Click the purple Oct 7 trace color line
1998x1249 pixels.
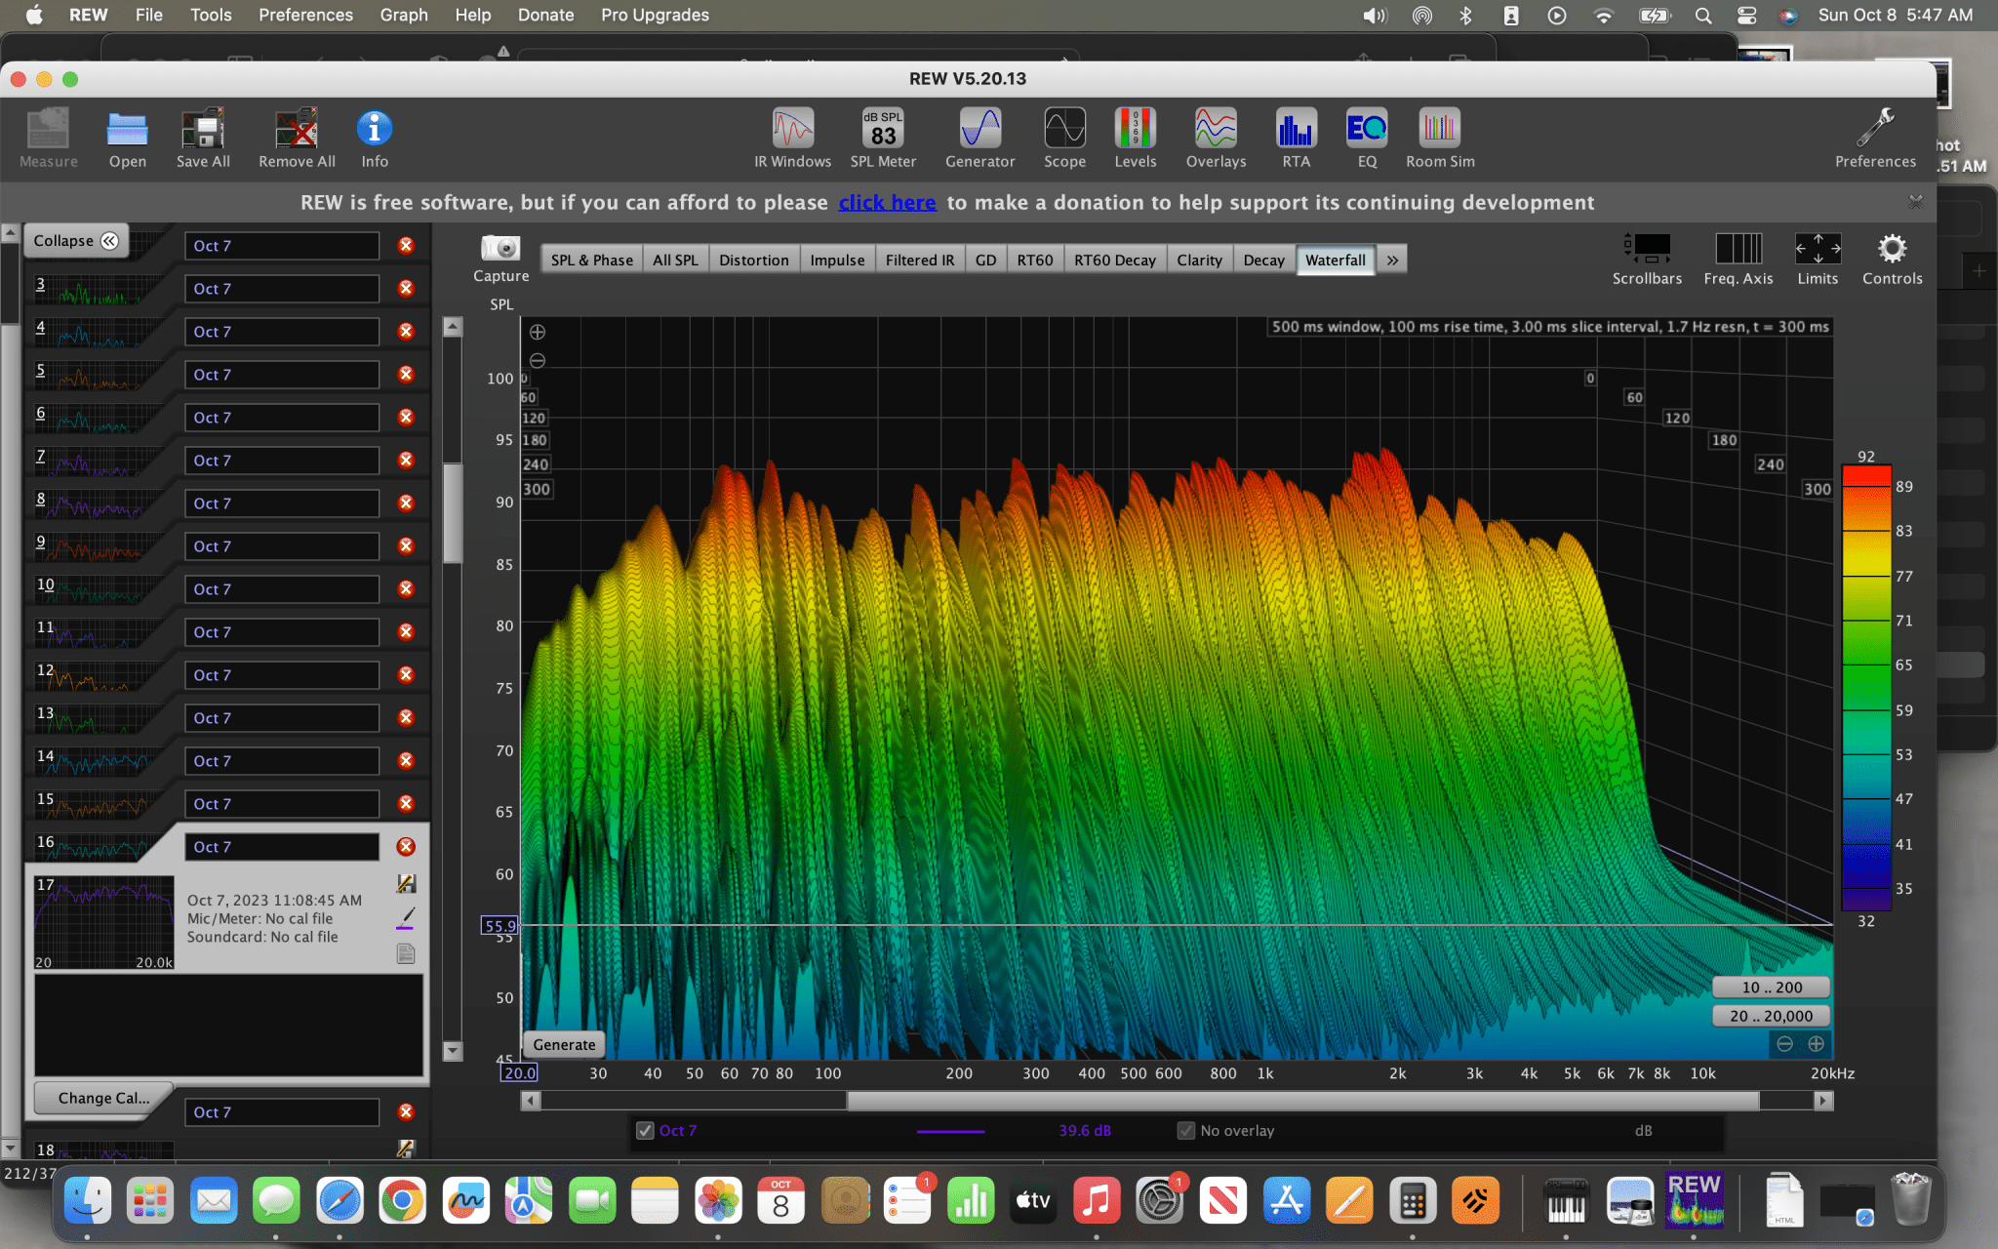[950, 1132]
